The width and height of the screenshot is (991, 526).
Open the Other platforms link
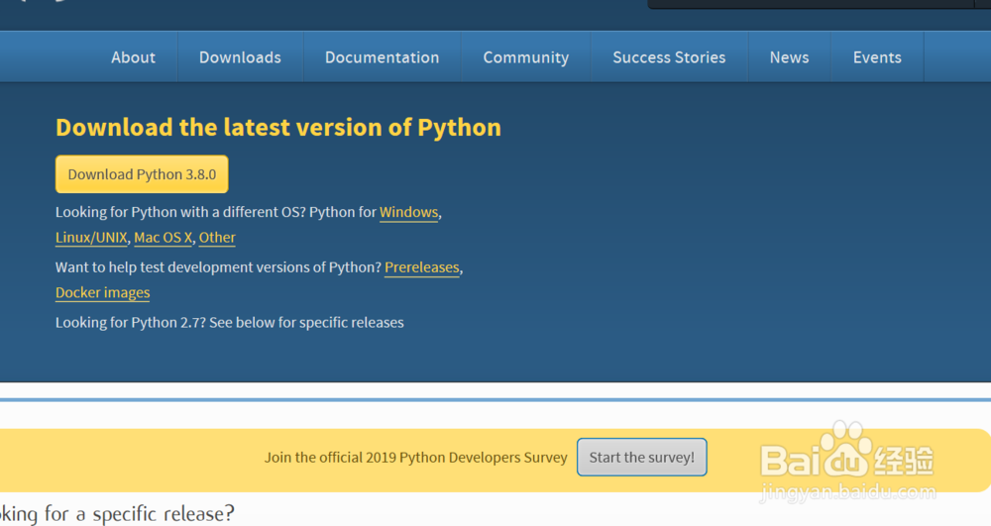click(217, 238)
